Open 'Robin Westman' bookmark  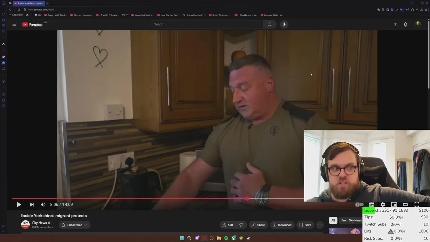tap(220, 15)
